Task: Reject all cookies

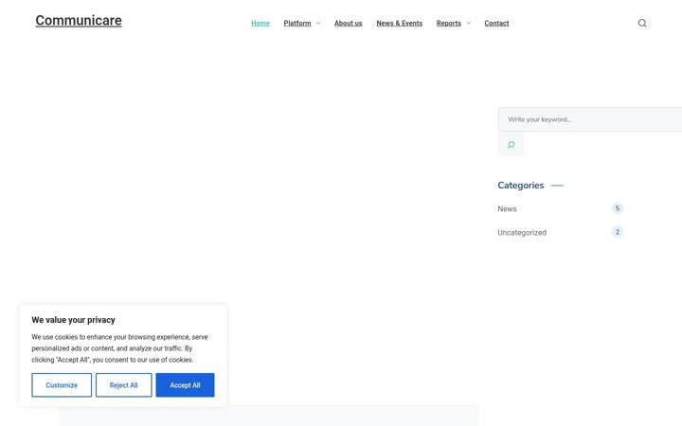Action: pos(123,385)
